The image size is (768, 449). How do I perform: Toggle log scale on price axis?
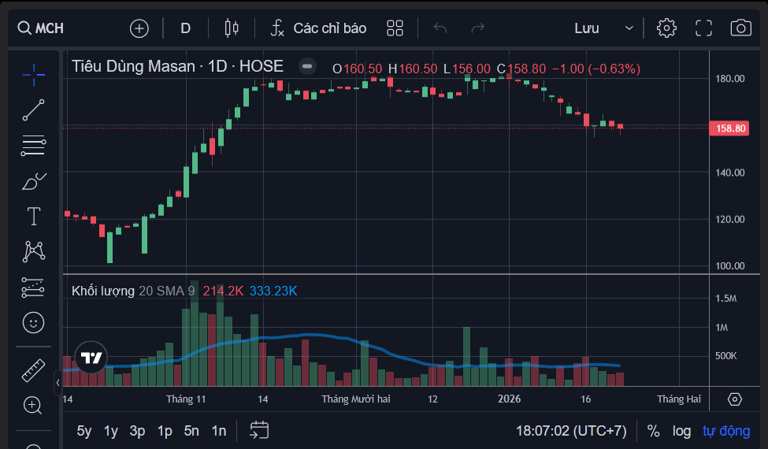coord(681,431)
